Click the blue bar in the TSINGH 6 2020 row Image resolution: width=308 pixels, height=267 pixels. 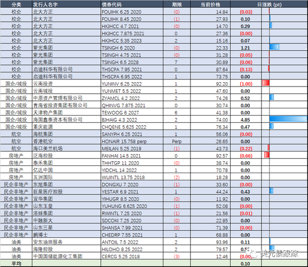(x=274, y=47)
